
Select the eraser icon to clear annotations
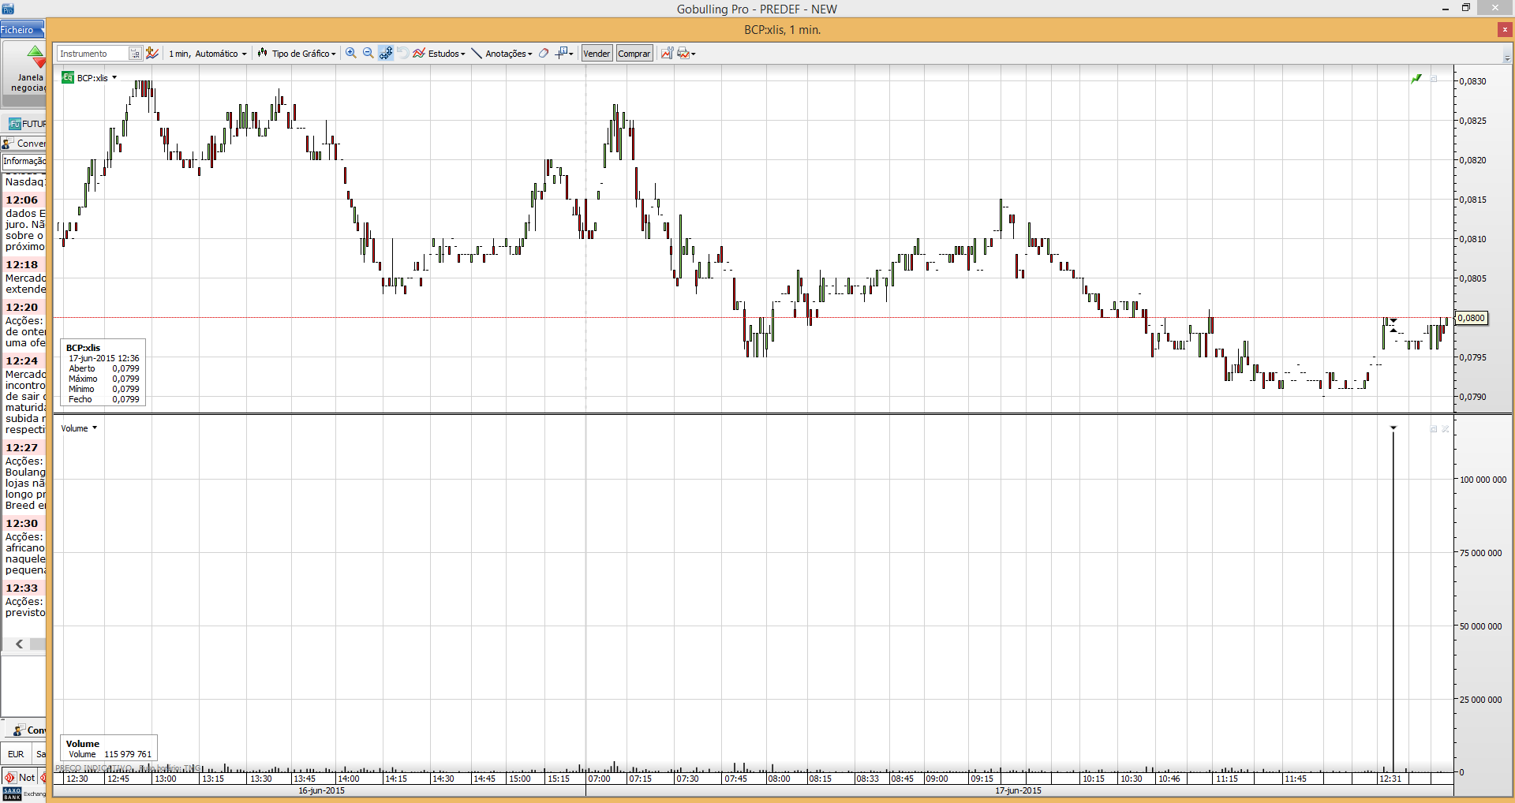pyautogui.click(x=544, y=53)
